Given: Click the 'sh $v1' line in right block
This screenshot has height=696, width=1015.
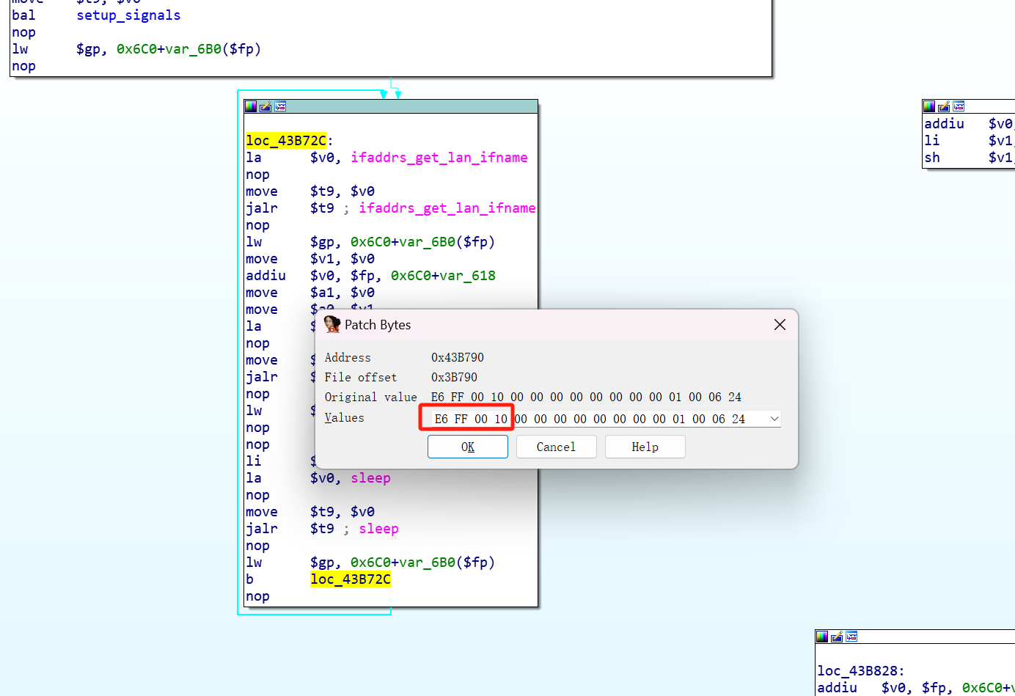Looking at the screenshot, I should (x=969, y=158).
